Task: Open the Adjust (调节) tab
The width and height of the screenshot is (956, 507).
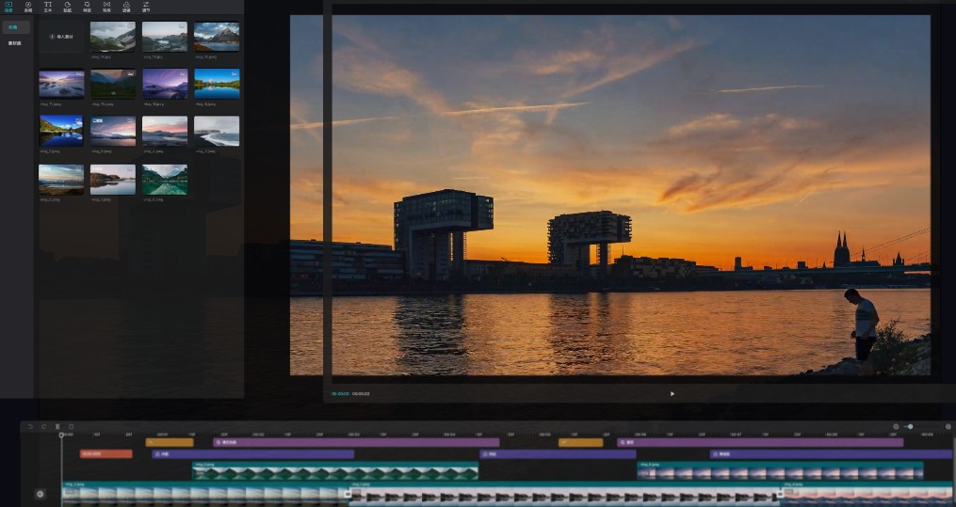Action: [x=146, y=7]
